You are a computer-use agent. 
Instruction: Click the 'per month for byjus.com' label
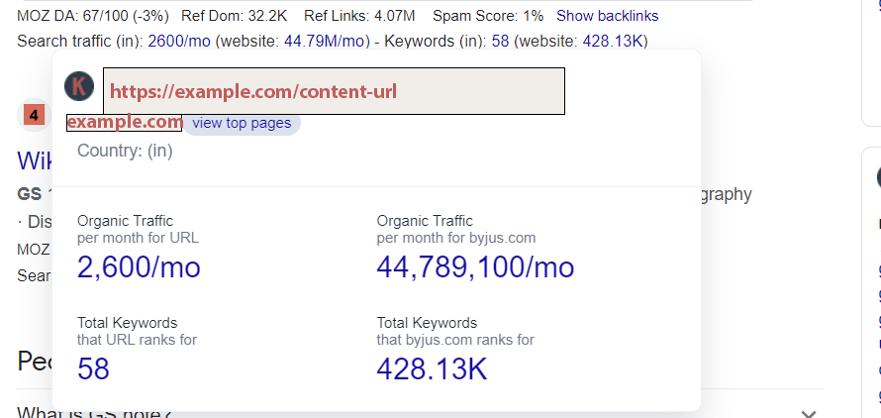(x=456, y=238)
